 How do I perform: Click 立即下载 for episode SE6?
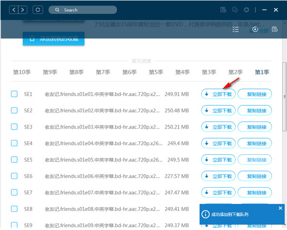218,176
